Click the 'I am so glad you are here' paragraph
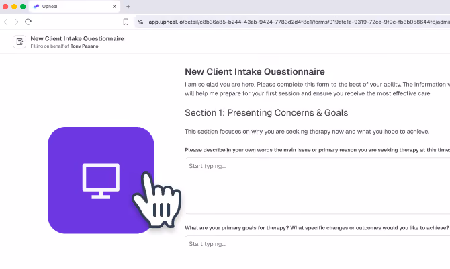This screenshot has width=450, height=269. pyautogui.click(x=318, y=89)
